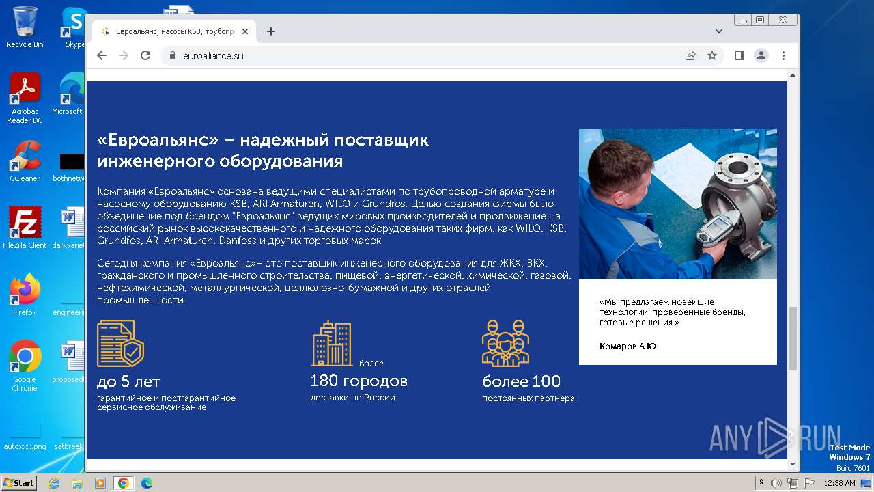Open Acrobat Reader DC desktop icon
874x492 pixels.
(25, 98)
